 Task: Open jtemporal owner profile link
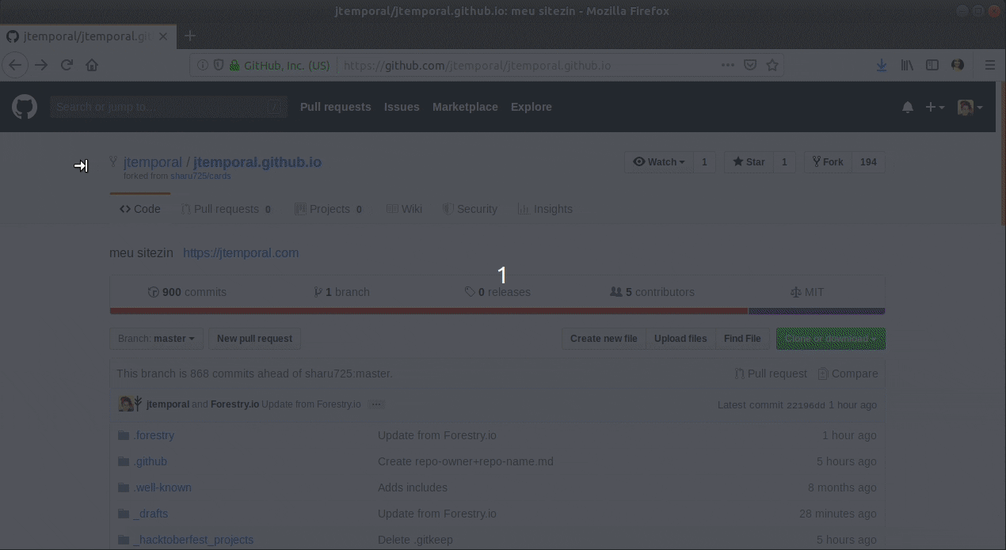tap(153, 162)
